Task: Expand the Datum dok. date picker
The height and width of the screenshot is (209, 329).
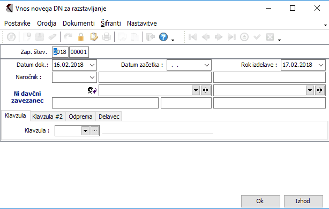Action: click(x=92, y=65)
